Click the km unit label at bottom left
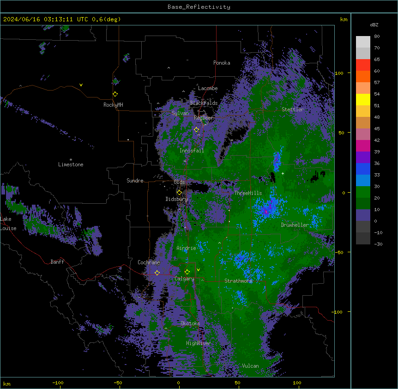The image size is (398, 389). (x=7, y=384)
